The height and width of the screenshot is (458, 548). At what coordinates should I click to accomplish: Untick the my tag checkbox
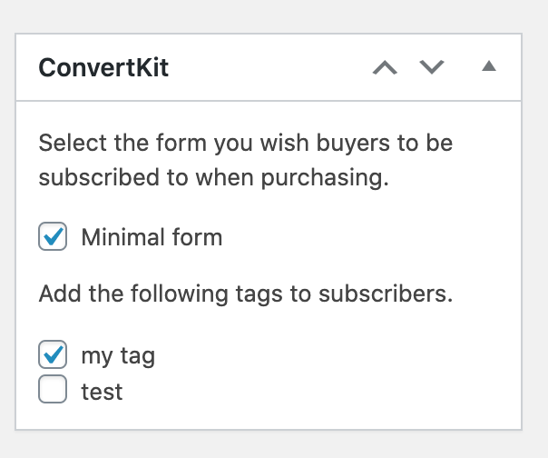pos(53,354)
